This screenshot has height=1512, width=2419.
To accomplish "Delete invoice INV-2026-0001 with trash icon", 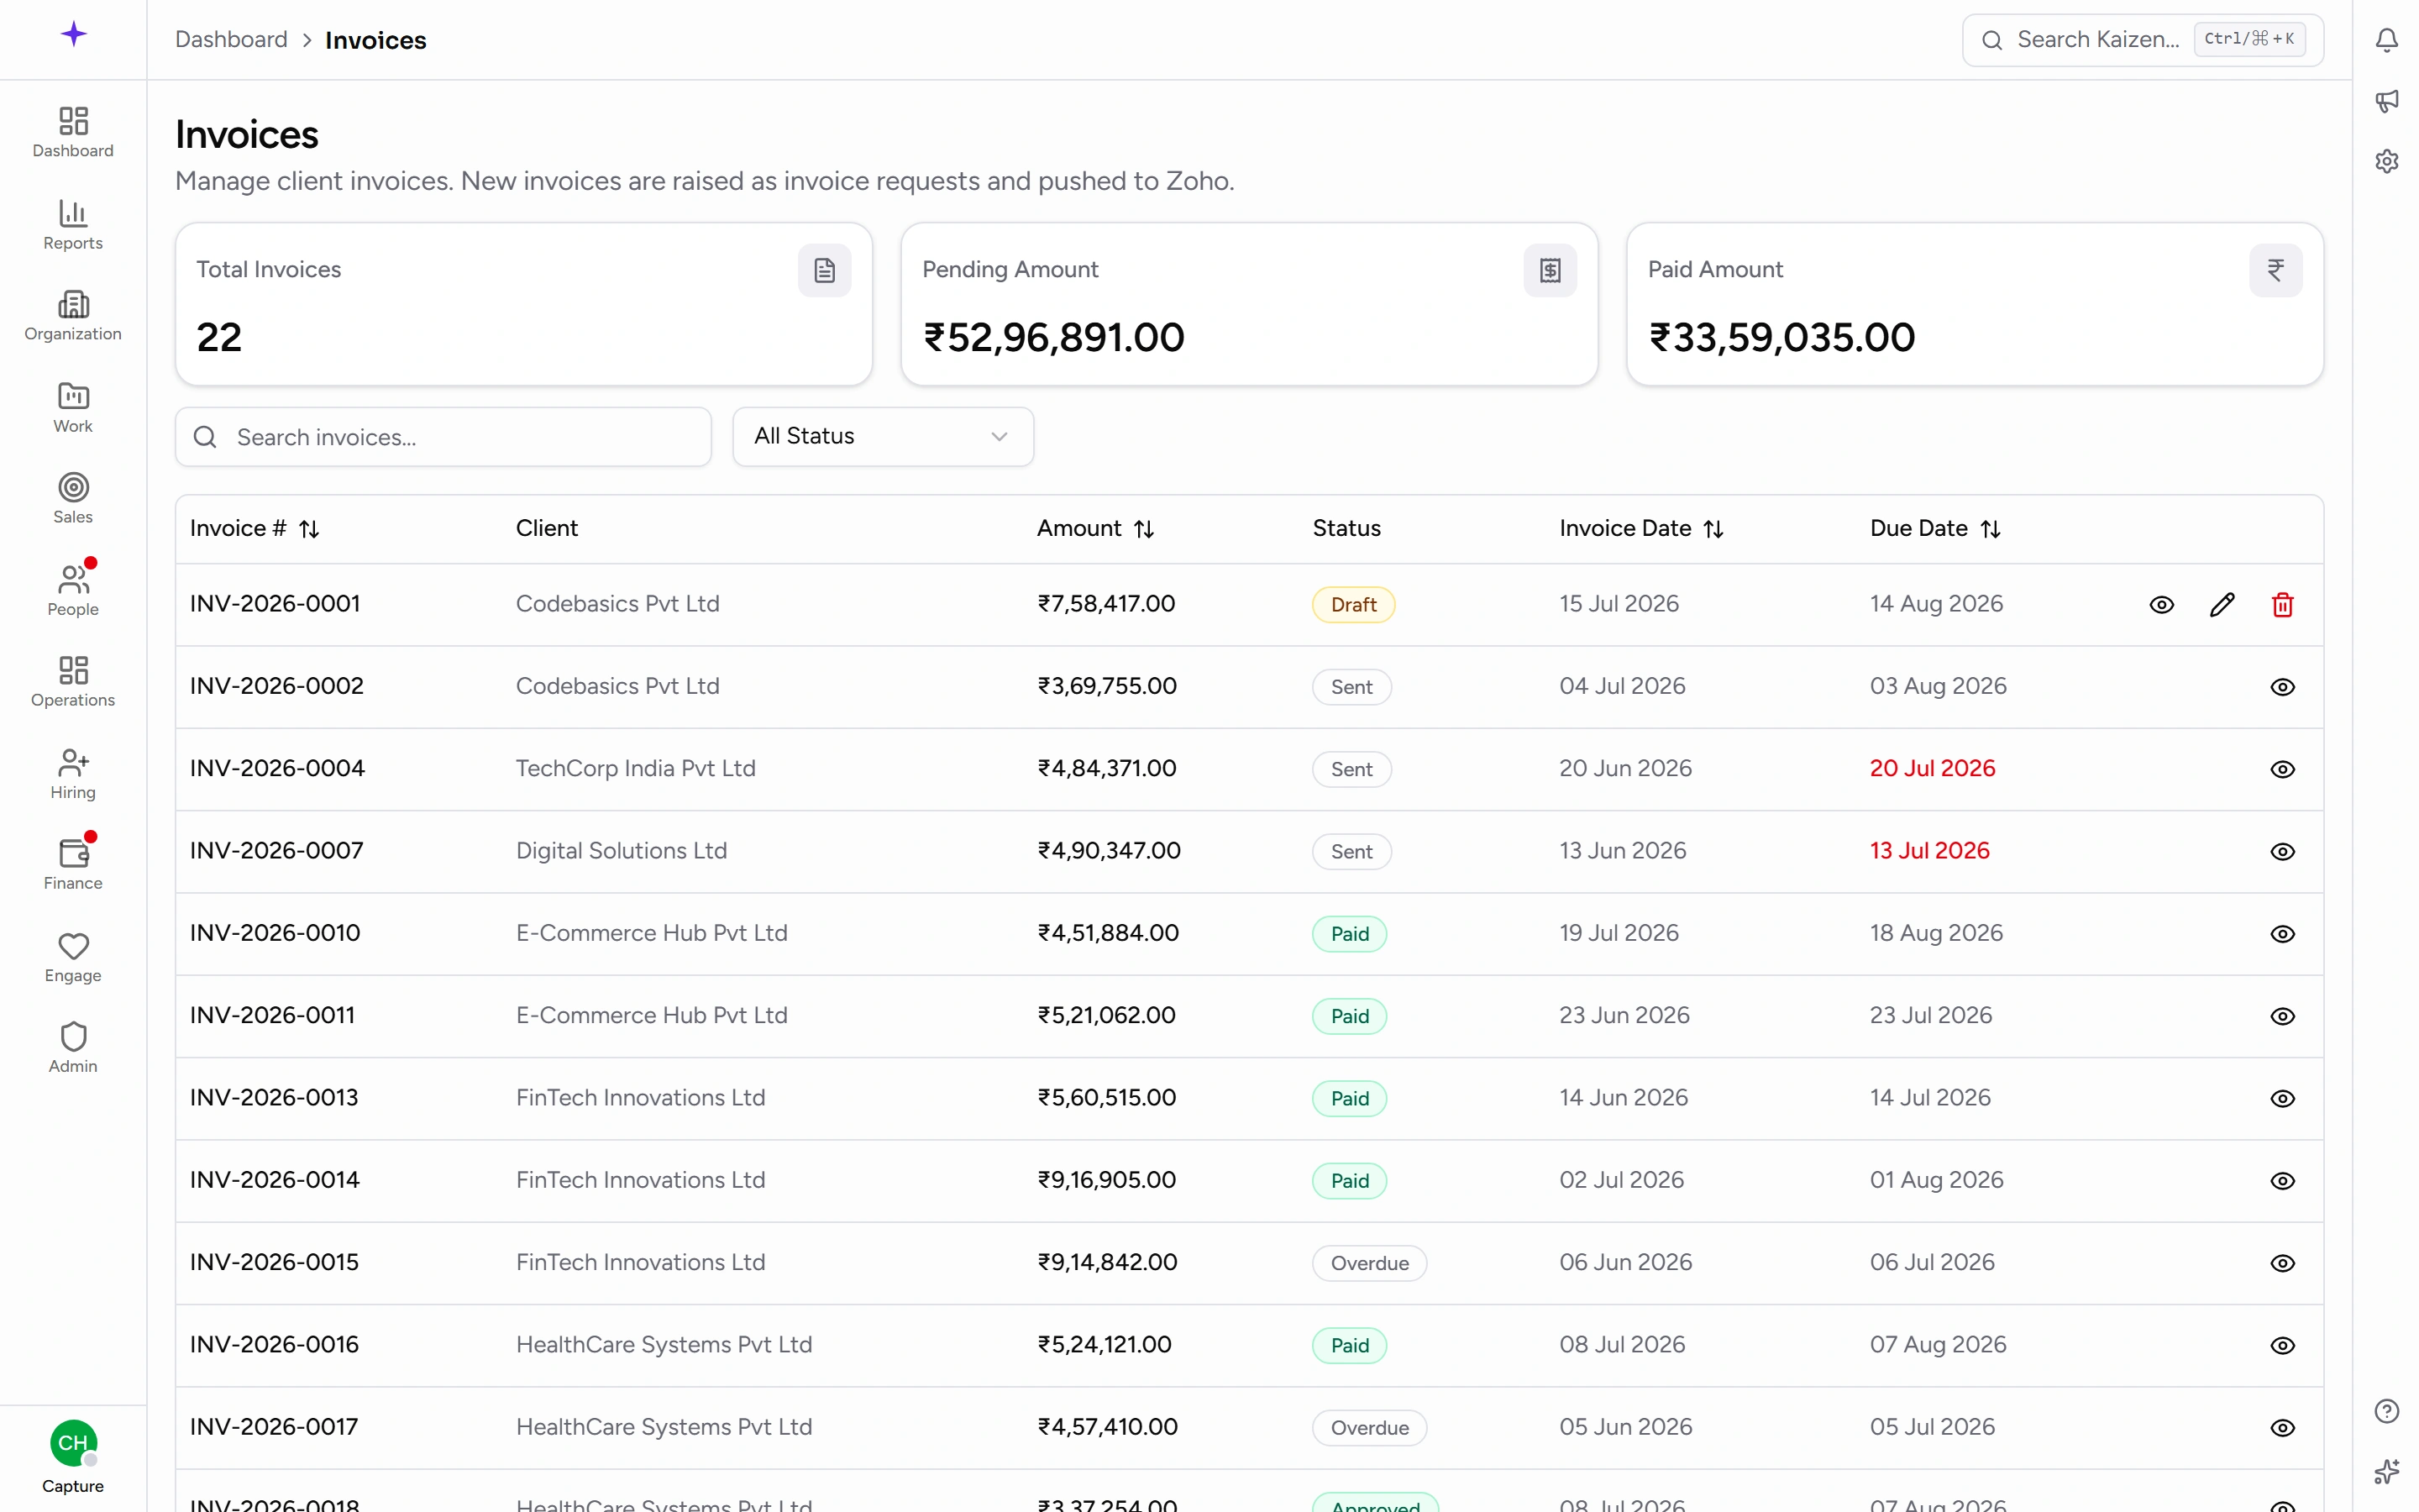I will [x=2282, y=604].
